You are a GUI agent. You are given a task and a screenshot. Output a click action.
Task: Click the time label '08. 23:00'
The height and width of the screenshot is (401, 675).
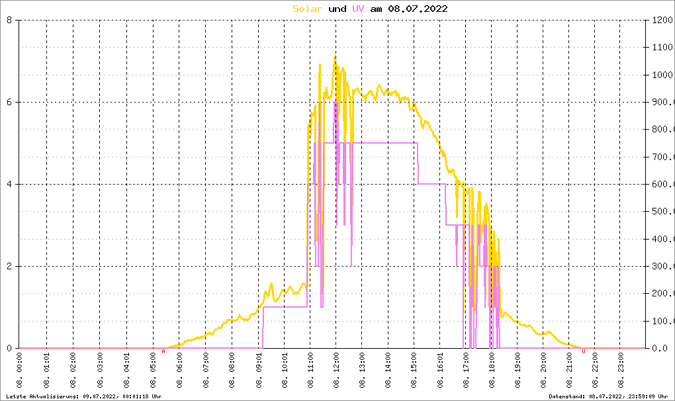click(x=621, y=371)
